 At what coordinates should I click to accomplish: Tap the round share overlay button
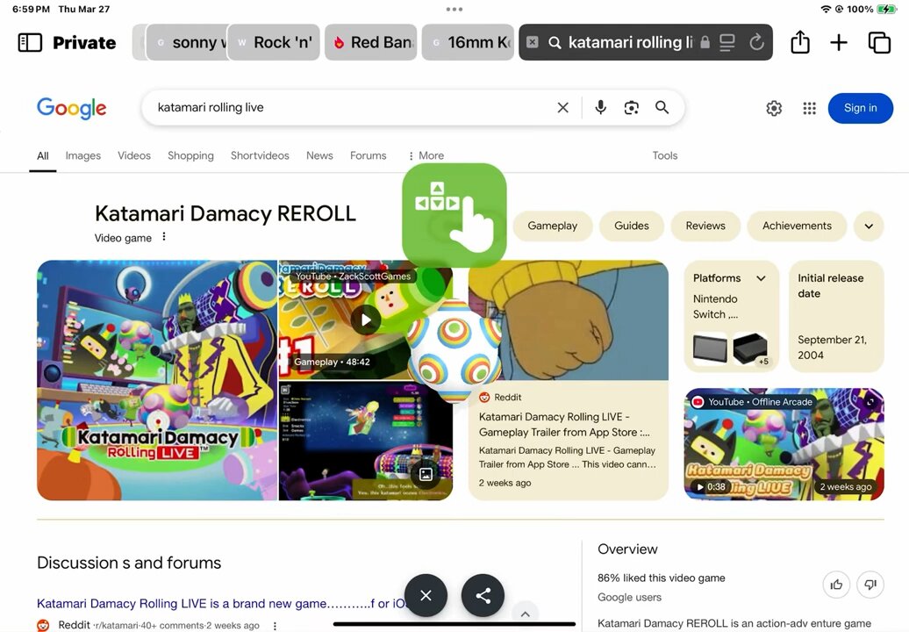483,595
